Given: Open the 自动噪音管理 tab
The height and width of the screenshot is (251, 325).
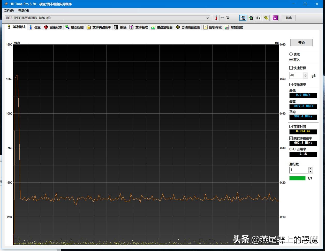Looking at the screenshot, I should pyautogui.click(x=188, y=27).
